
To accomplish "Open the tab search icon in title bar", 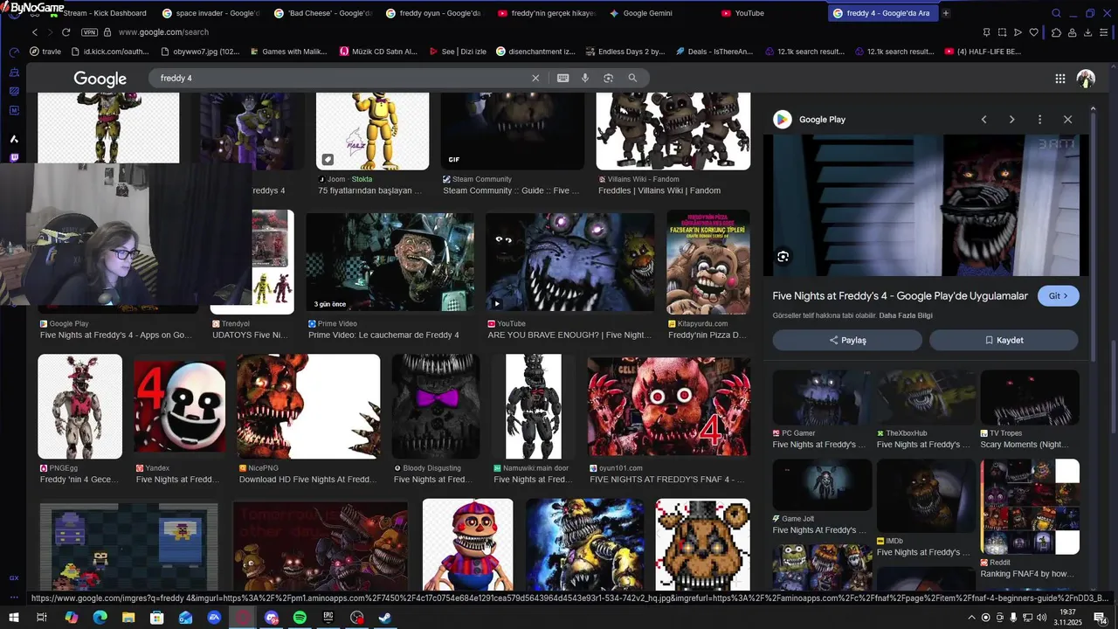I will point(1056,13).
